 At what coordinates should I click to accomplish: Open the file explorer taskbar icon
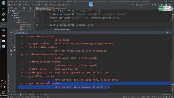click(x=4, y=41)
